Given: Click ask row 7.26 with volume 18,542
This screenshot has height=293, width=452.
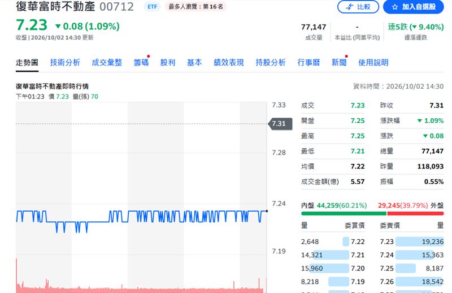Looking at the screenshot, I should pyautogui.click(x=412, y=282).
